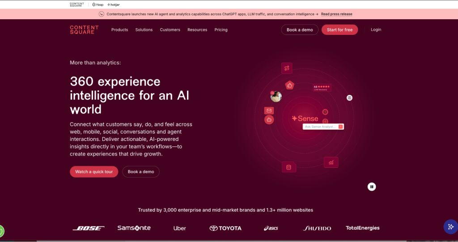Screen dimensions: 458x242
Task: Click the database cylinder icon
Action: [x=288, y=167]
